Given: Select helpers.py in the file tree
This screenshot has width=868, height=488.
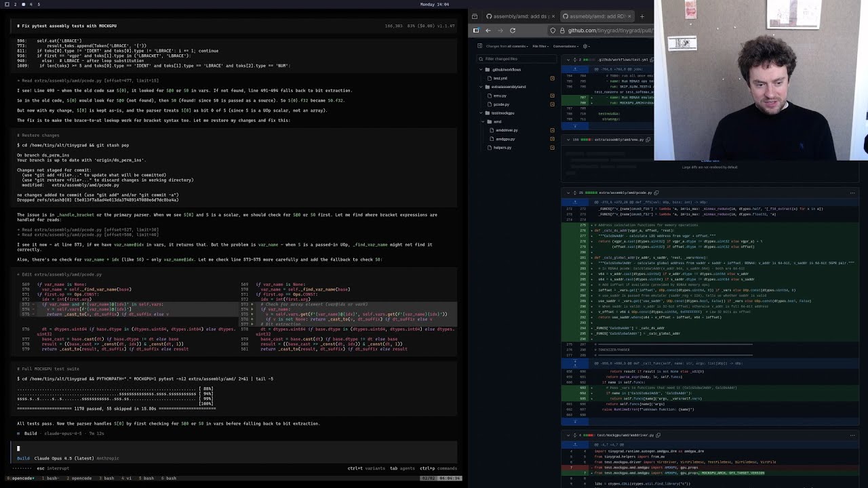Looking at the screenshot, I should 502,147.
